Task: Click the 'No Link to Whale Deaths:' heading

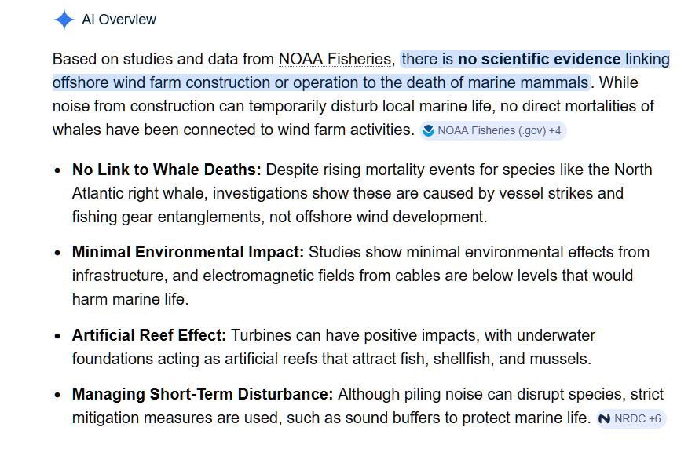Action: click(x=167, y=170)
